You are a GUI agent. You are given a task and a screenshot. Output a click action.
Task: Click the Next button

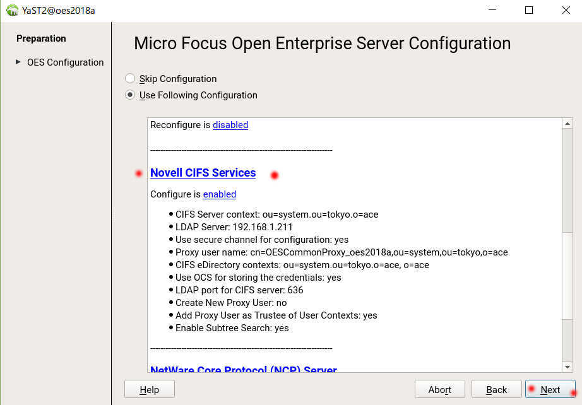point(550,389)
